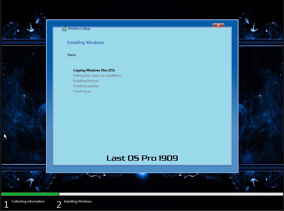
Task: Click the green progress bar segment
Action: tap(30, 194)
